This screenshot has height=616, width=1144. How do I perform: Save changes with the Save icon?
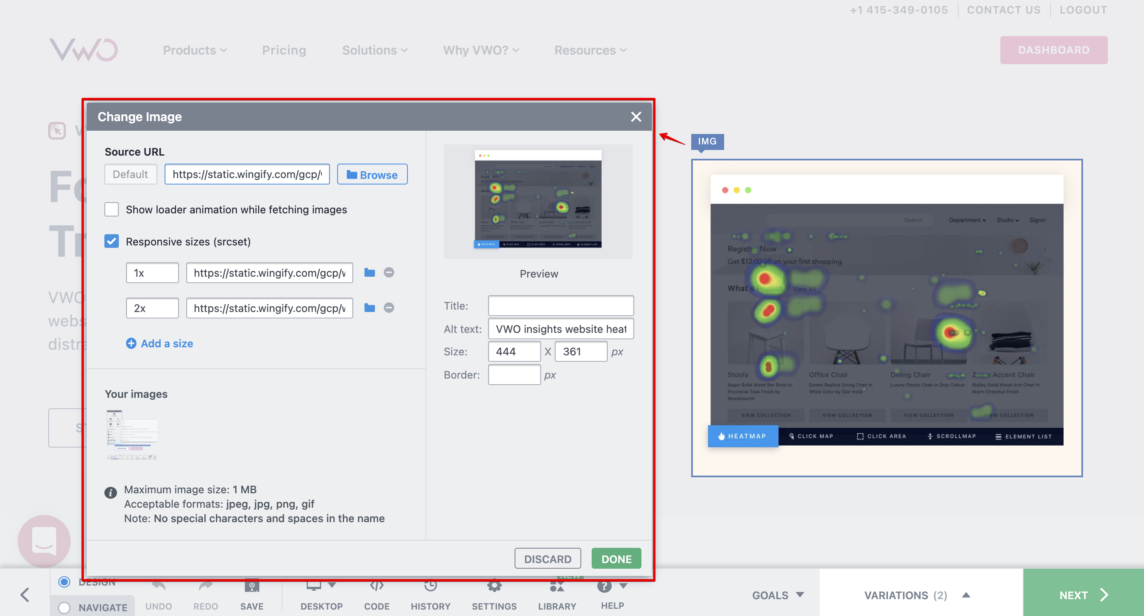coord(252,586)
